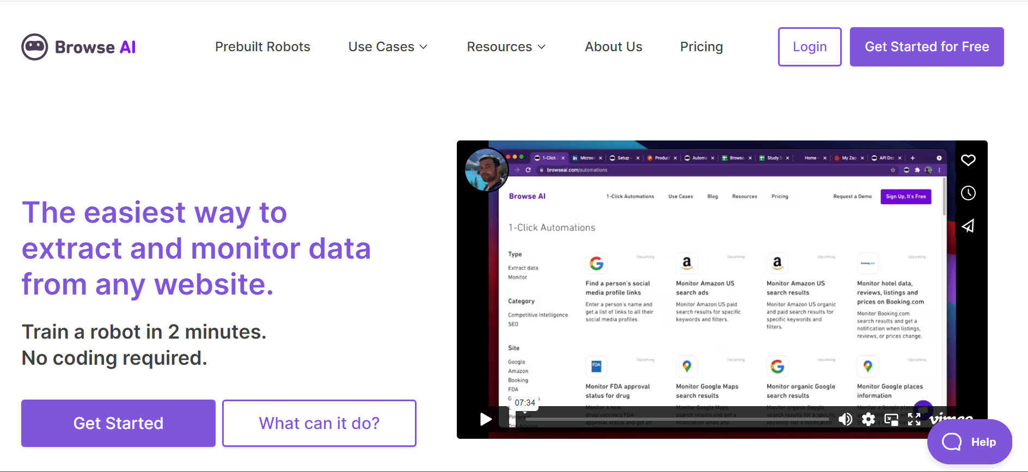Click the What can it do? button
Viewport: 1028px width, 472px height.
pyautogui.click(x=319, y=423)
